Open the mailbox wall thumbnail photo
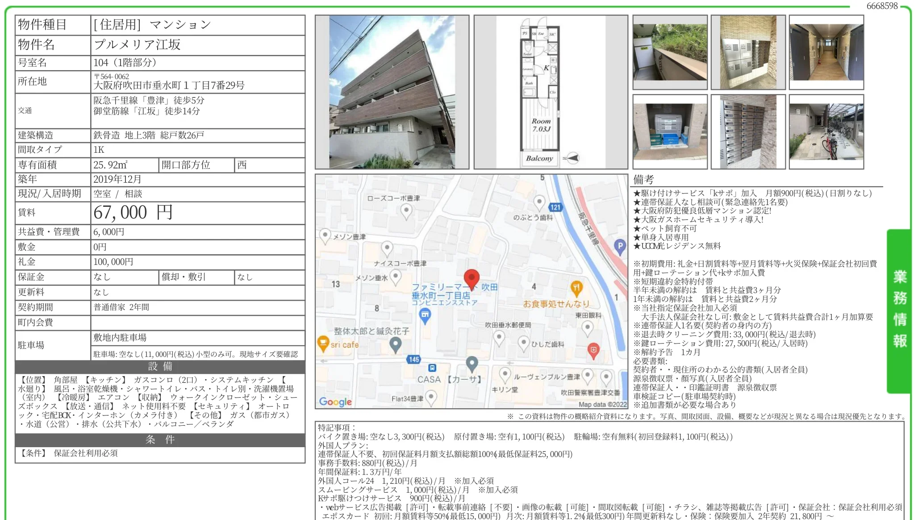The width and height of the screenshot is (918, 520). (748, 132)
